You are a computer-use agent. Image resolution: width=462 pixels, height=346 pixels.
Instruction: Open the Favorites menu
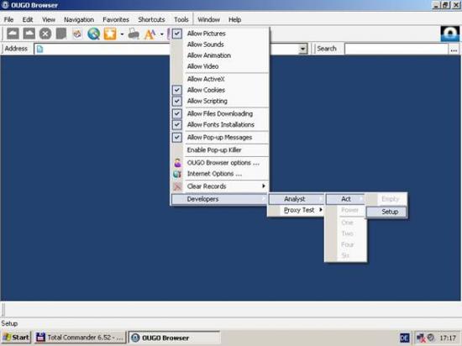pyautogui.click(x=116, y=19)
